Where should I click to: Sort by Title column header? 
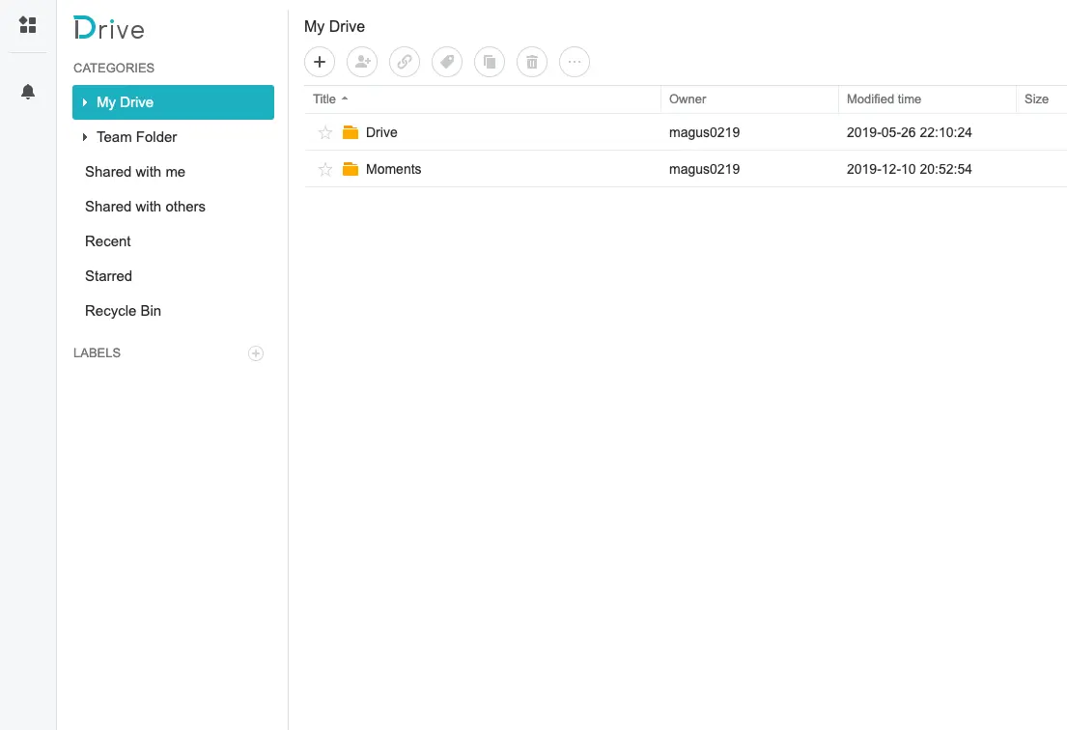pyautogui.click(x=483, y=98)
